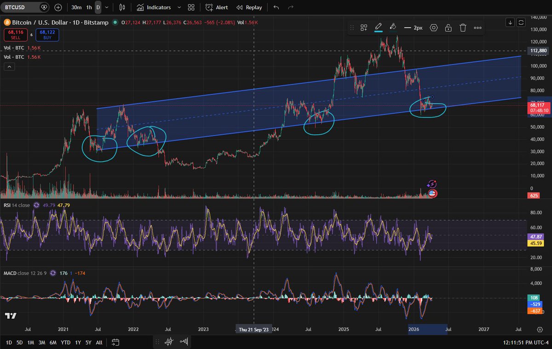Click the purple circle icon beside MACD label

click(53, 273)
